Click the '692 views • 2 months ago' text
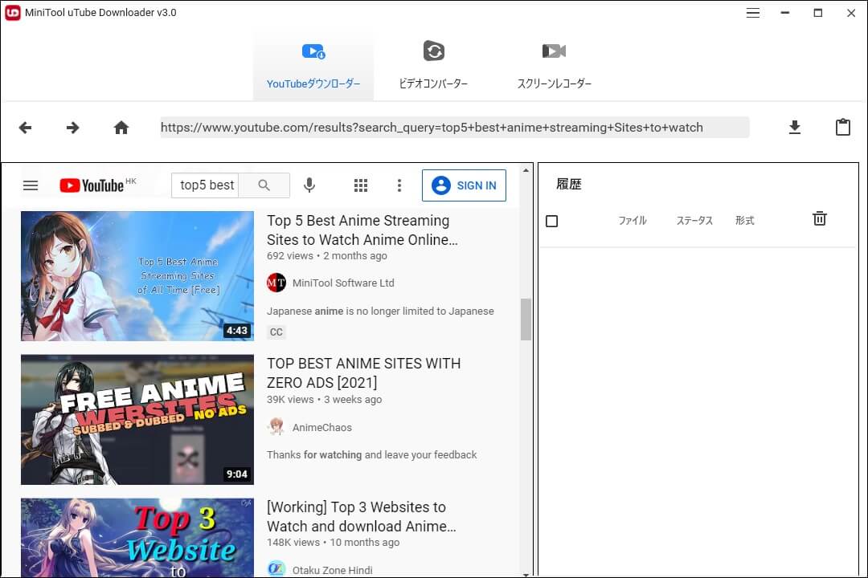 tap(327, 255)
